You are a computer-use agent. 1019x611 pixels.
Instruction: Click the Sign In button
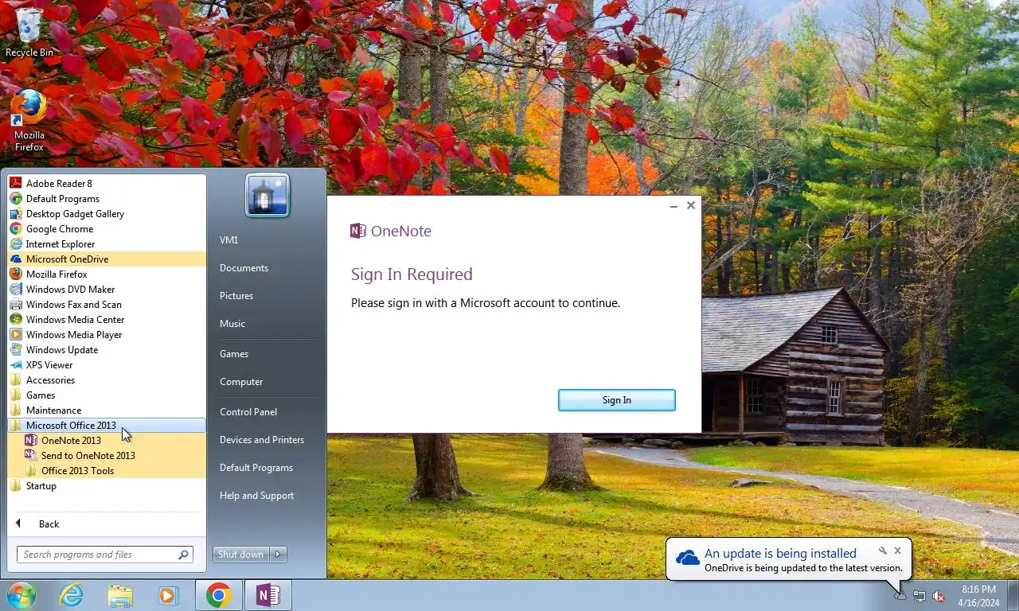[x=617, y=400]
